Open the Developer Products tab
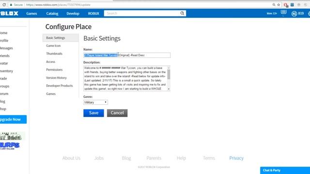The height and width of the screenshot is (174, 310). coord(60,86)
